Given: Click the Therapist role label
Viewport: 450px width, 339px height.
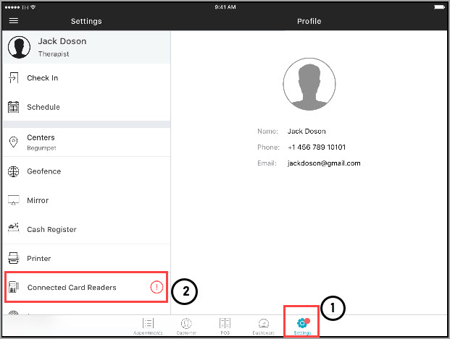Looking at the screenshot, I should (x=54, y=53).
